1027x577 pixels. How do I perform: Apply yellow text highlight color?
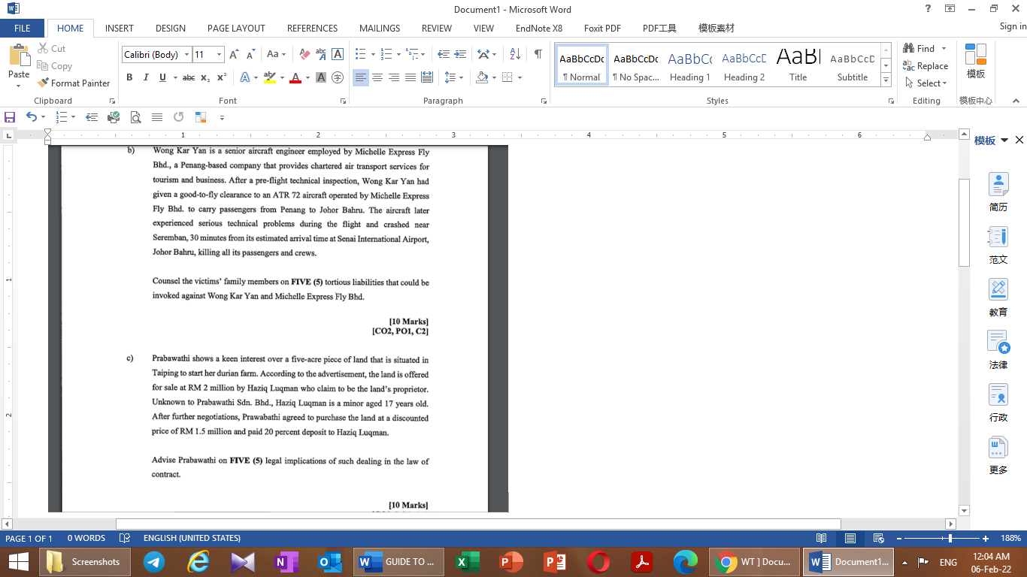tap(270, 77)
